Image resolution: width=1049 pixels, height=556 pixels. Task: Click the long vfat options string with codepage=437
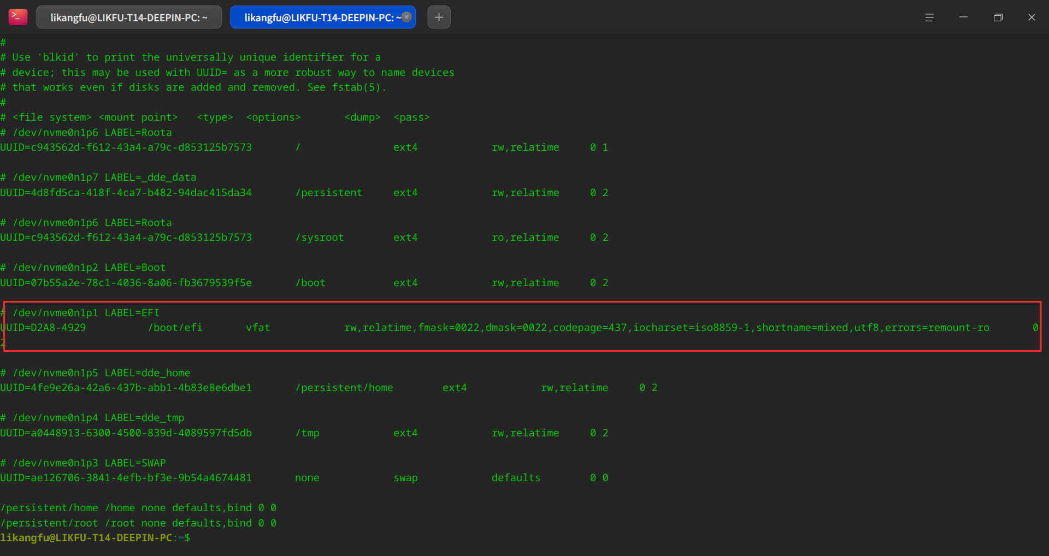pyautogui.click(x=667, y=328)
